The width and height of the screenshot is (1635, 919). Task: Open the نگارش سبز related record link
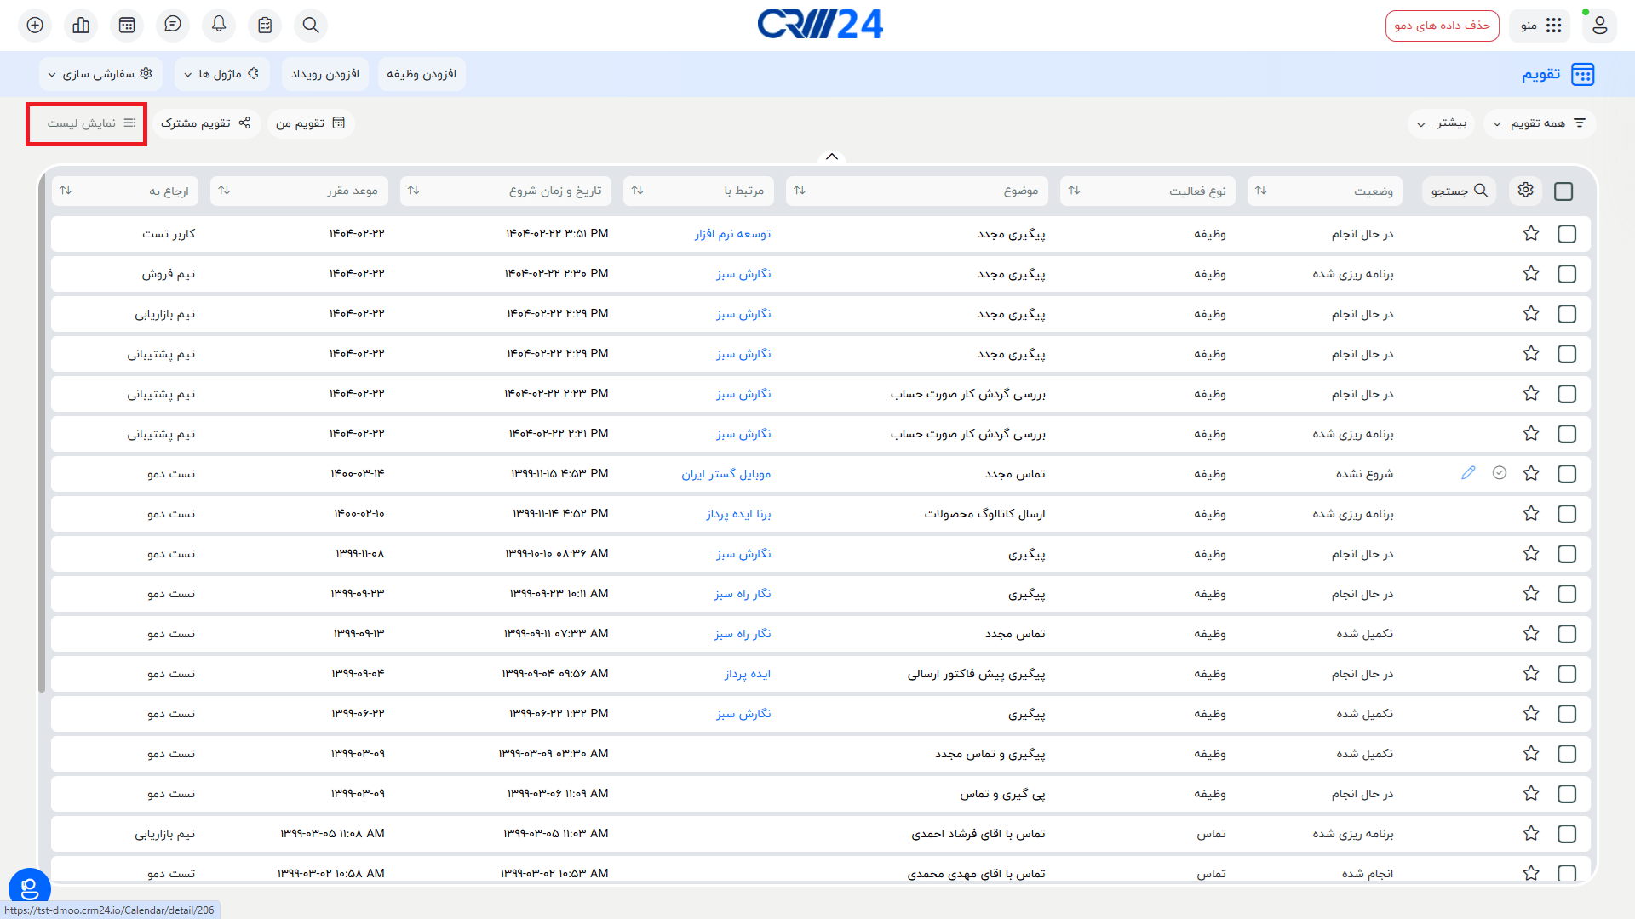coord(743,273)
